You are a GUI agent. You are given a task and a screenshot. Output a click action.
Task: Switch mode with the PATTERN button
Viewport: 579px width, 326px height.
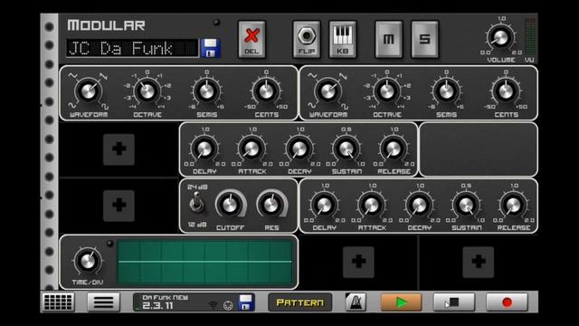click(x=299, y=302)
